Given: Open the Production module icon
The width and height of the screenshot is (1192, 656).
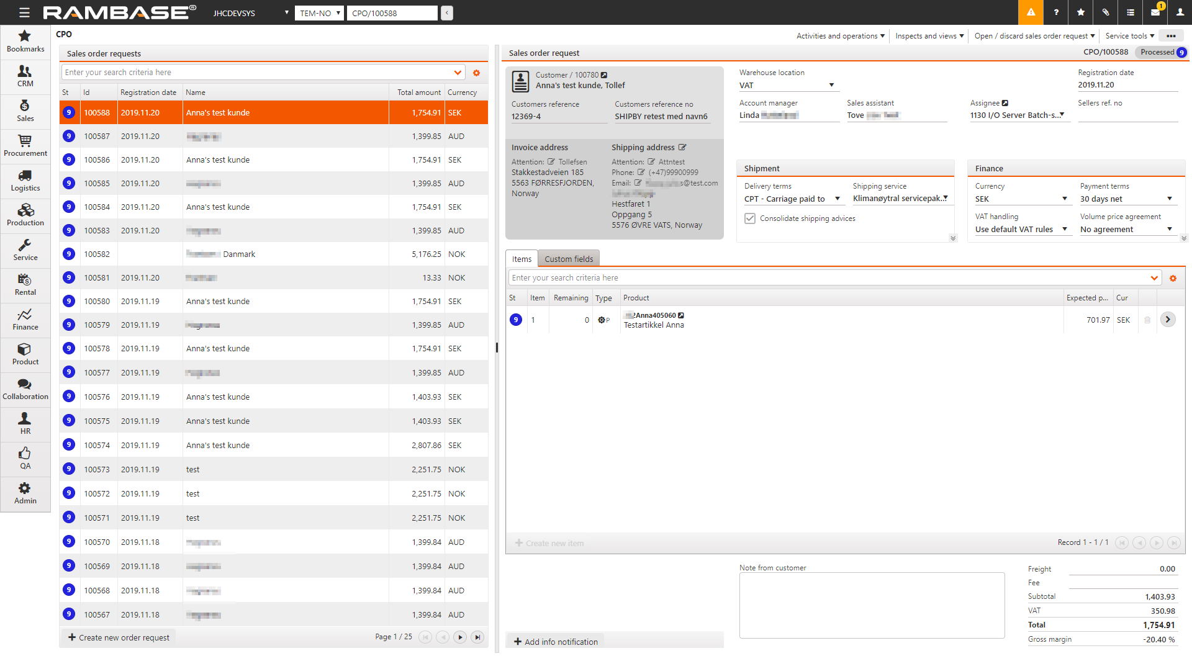Looking at the screenshot, I should (x=25, y=215).
